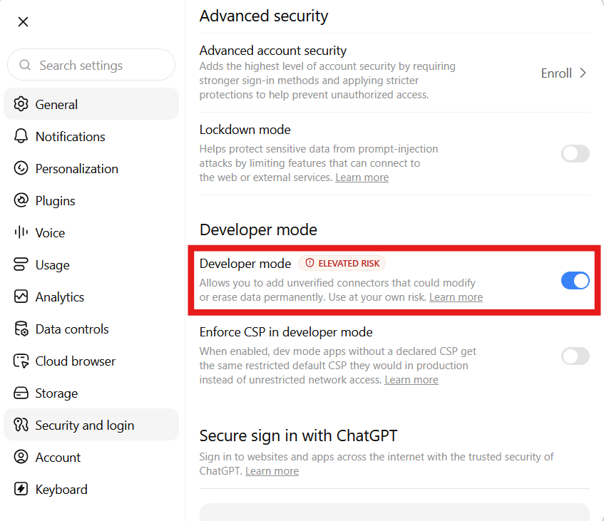Open Learn more link under Lockdown mode
Screen dimensions: 604x521
[x=362, y=177]
